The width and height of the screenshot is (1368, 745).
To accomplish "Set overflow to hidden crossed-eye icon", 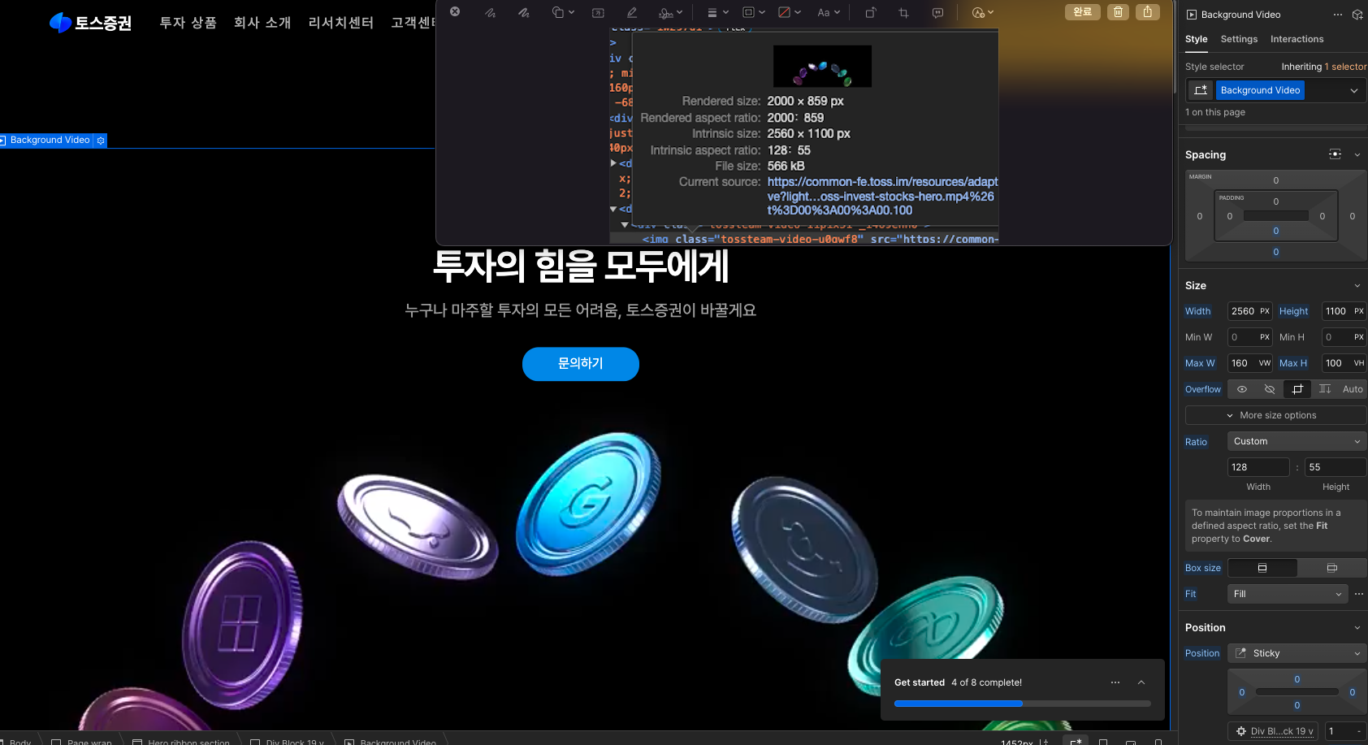I will tap(1270, 389).
